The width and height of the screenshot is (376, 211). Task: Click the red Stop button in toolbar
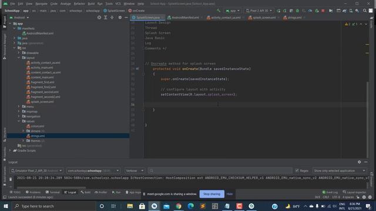click(323, 11)
